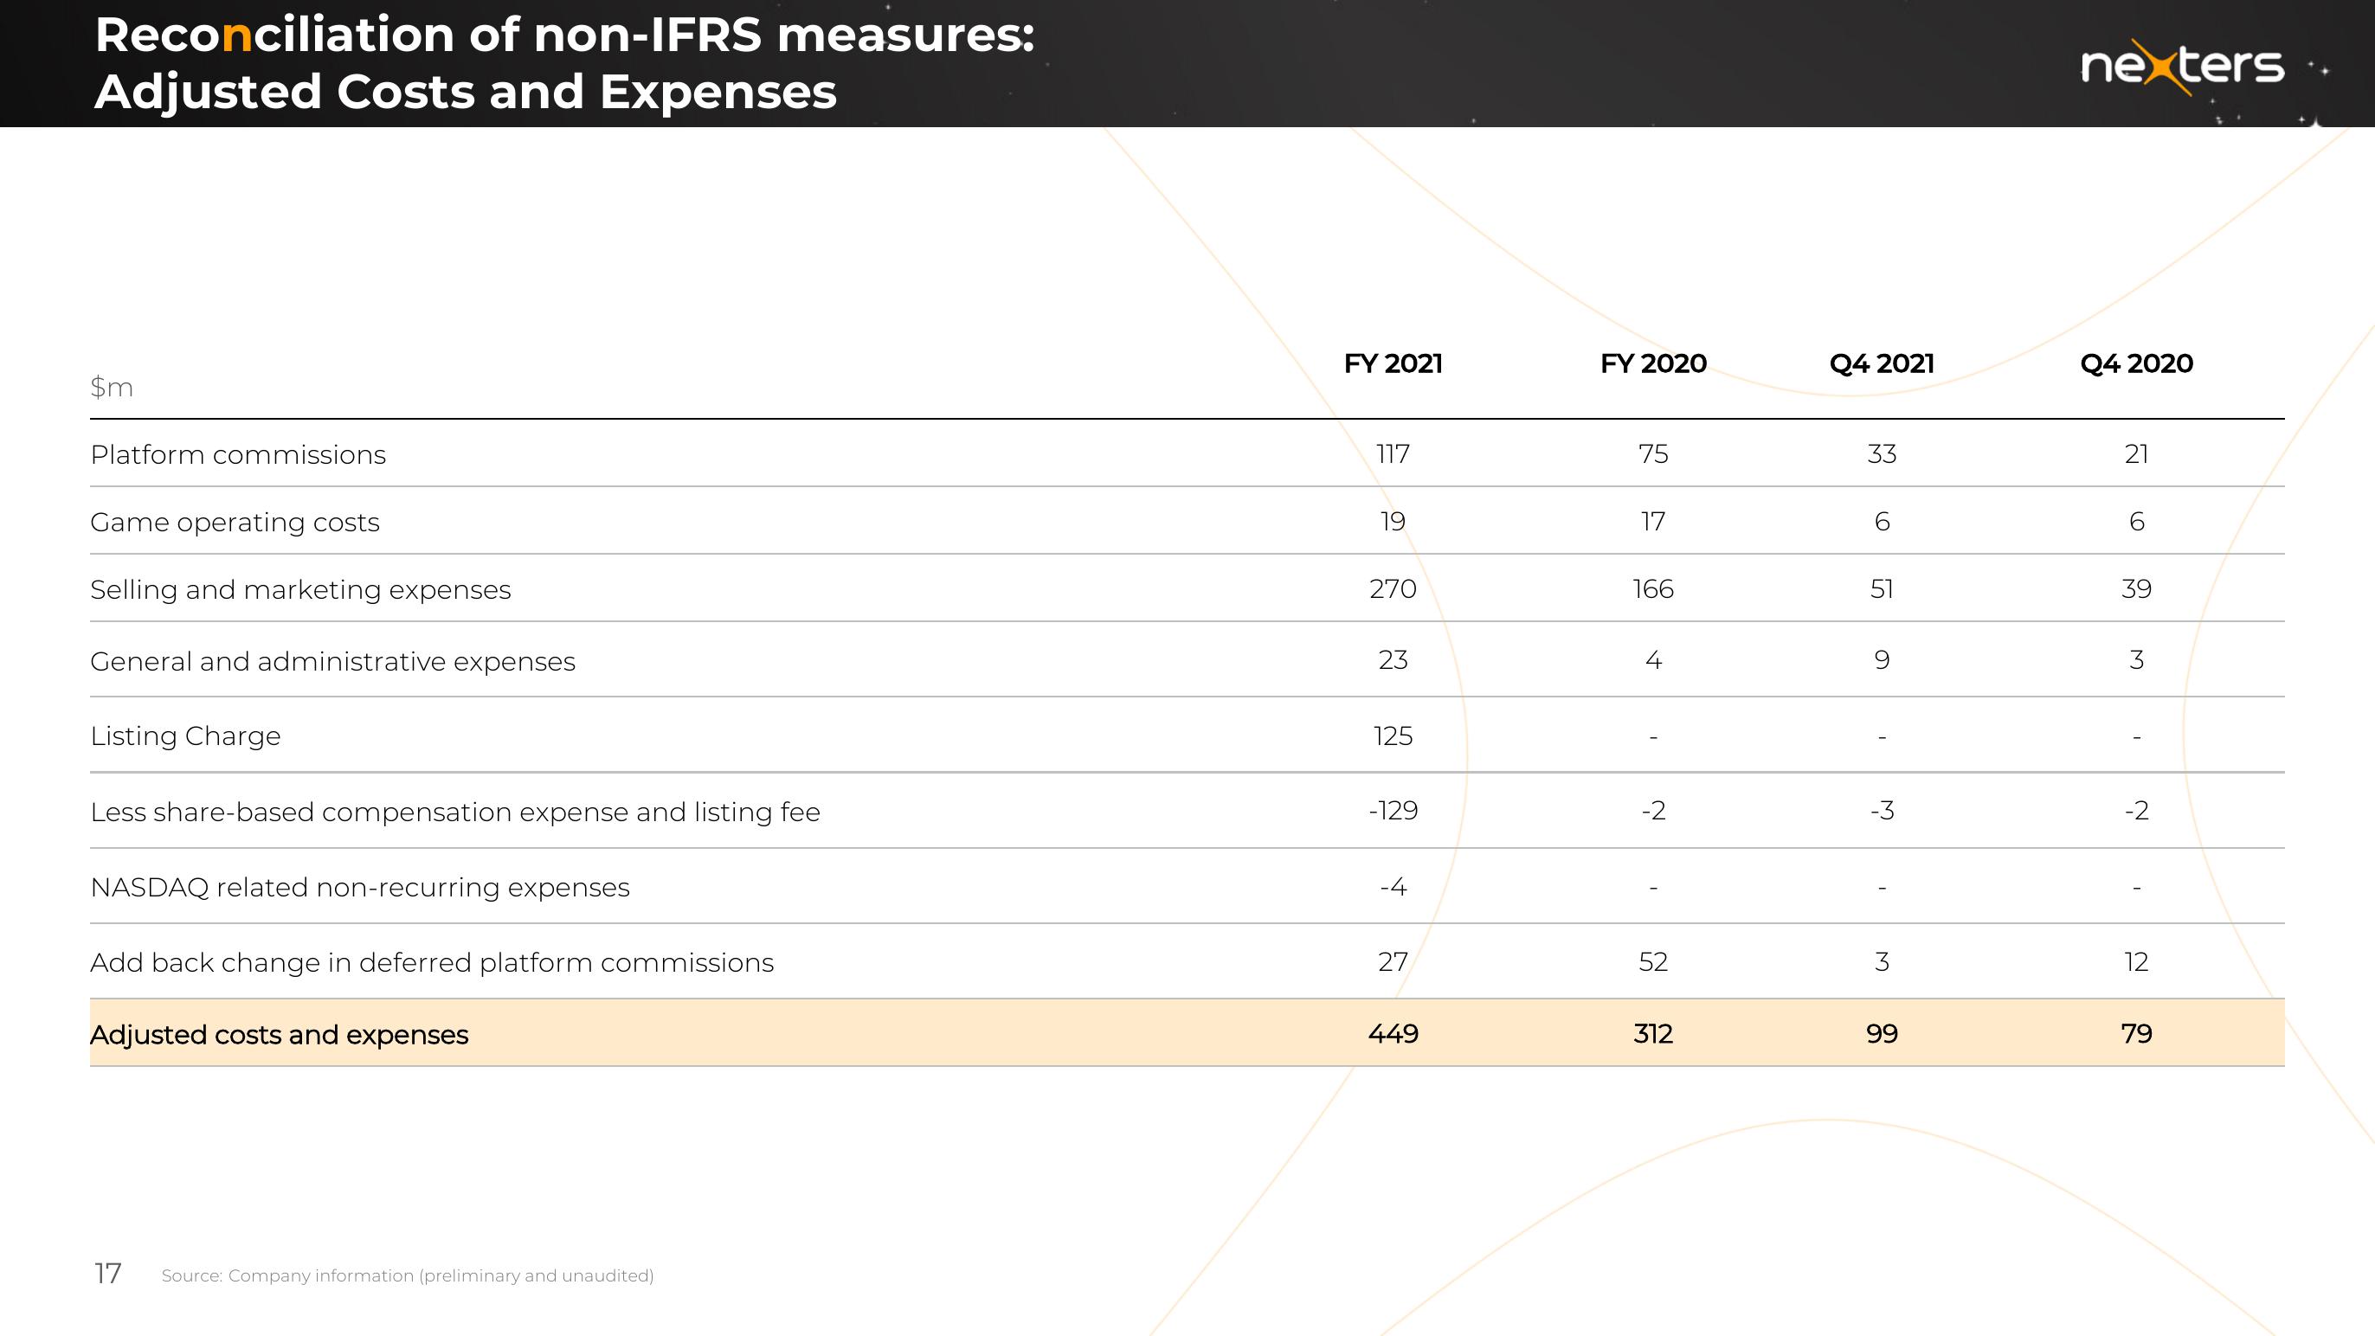Click the slide page number 17

(108, 1274)
